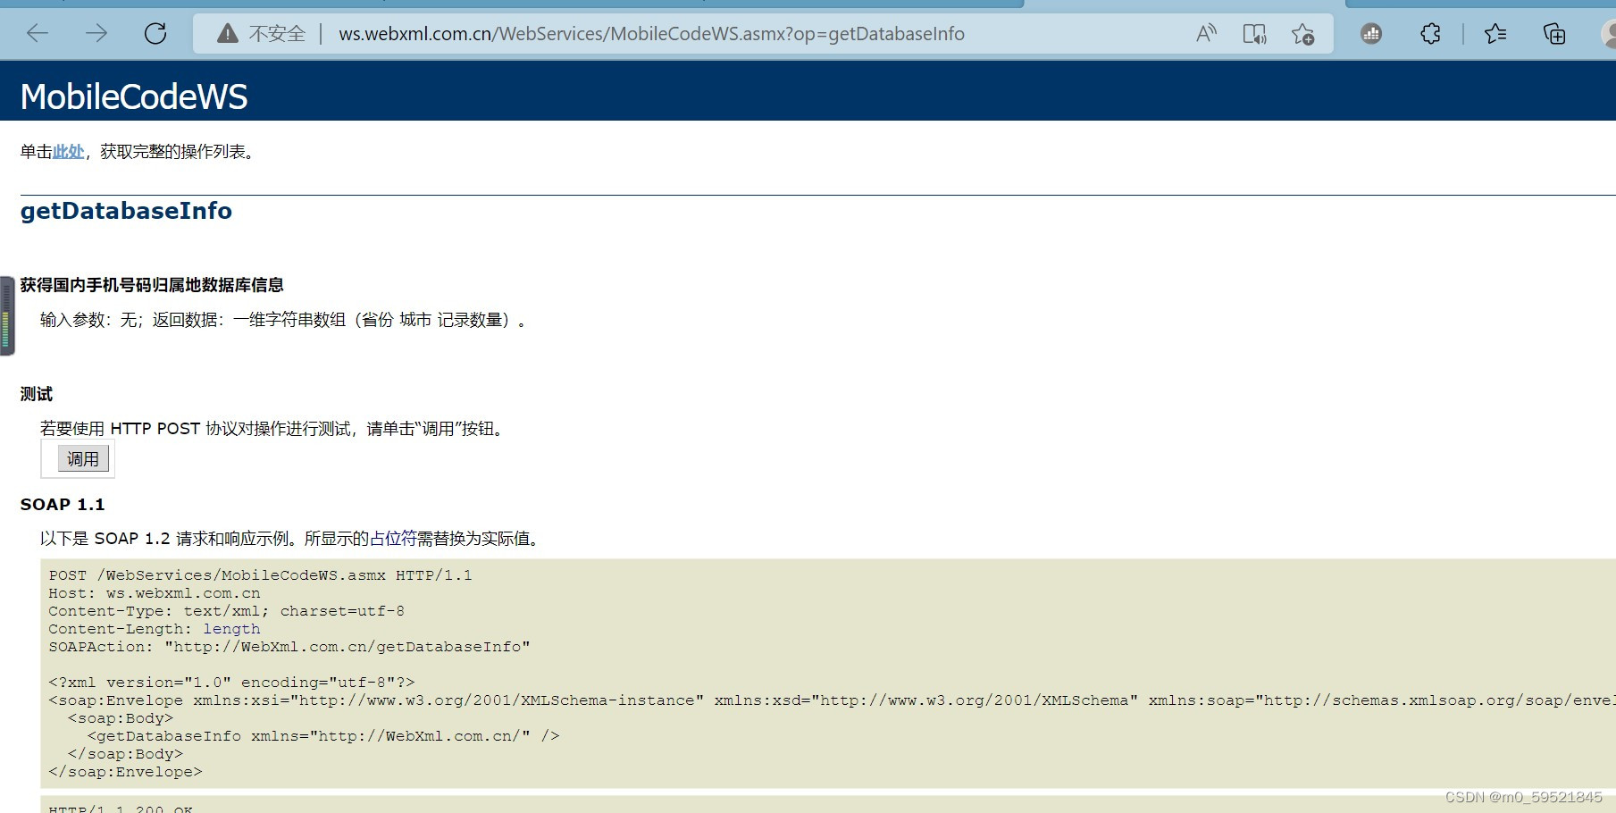Click the getDatabaseInfo heading
Screen dimensions: 1616x813
click(126, 211)
